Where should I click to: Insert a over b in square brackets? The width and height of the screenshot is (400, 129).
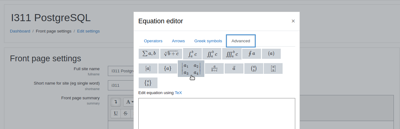tap(273, 69)
